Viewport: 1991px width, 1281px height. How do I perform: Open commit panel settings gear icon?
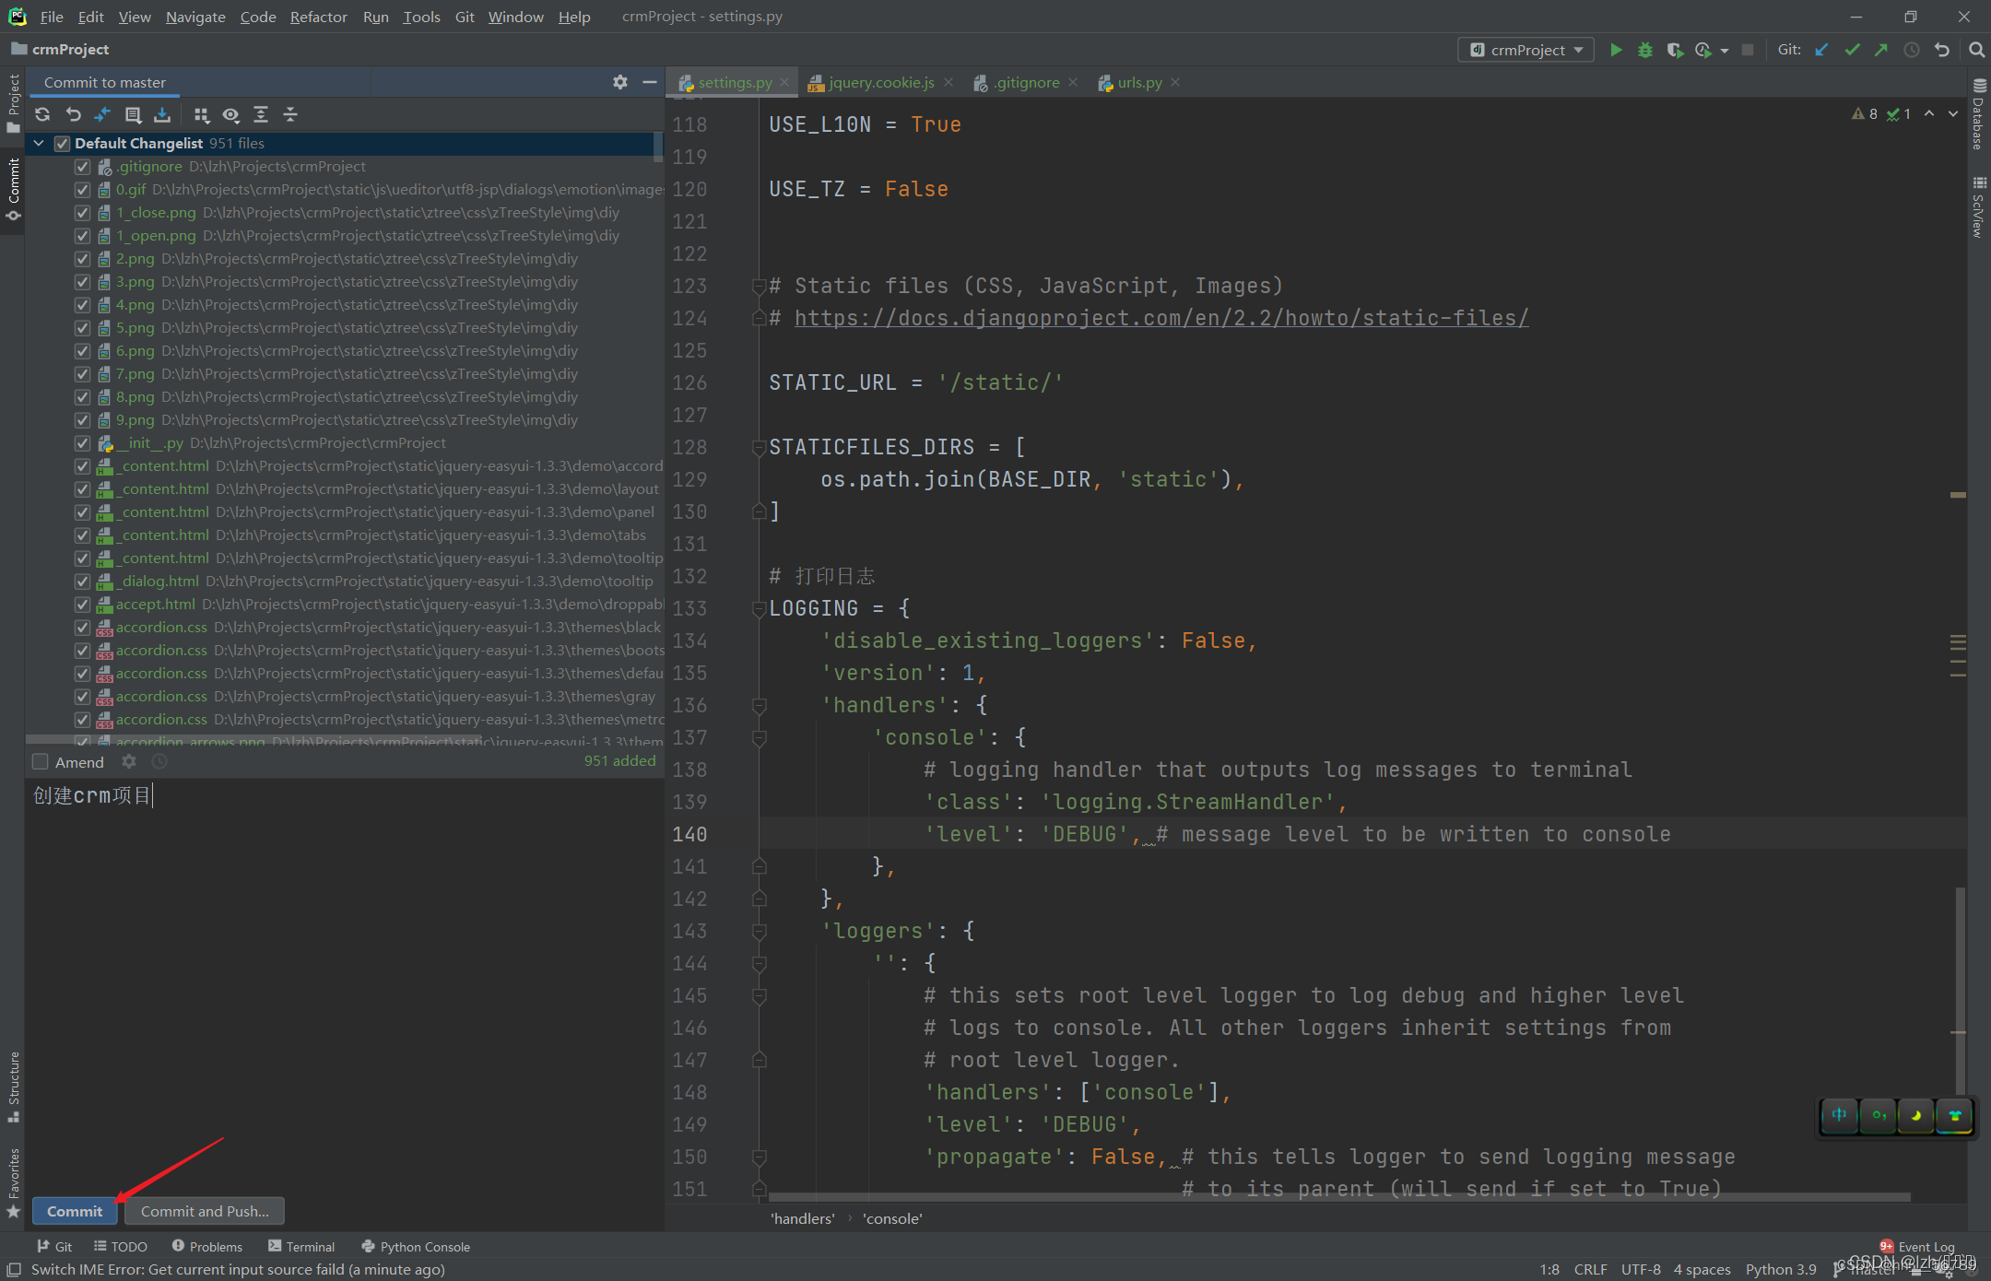click(620, 82)
